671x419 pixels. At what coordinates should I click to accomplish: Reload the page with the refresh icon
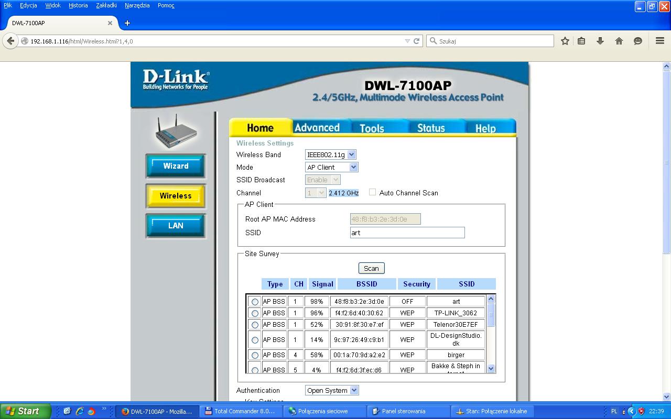pyautogui.click(x=417, y=41)
